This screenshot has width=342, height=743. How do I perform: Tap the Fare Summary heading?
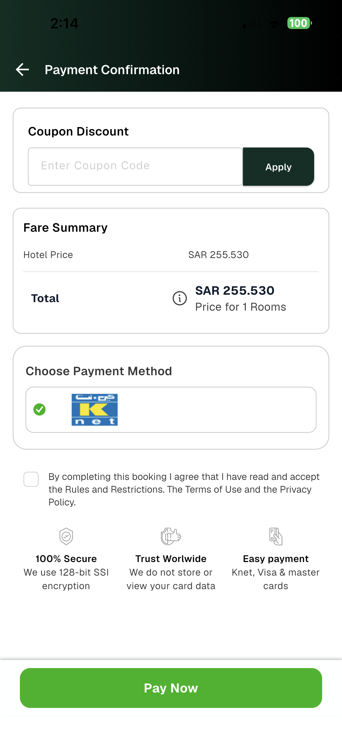tap(65, 228)
